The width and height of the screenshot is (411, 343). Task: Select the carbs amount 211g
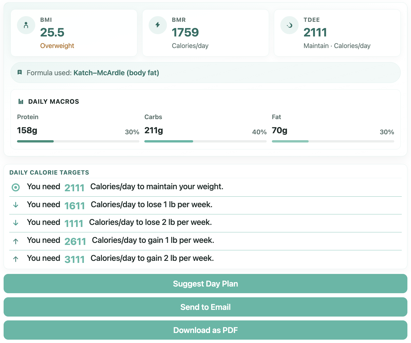point(154,130)
